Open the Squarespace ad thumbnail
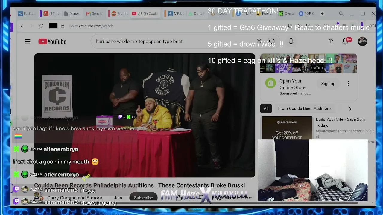Viewport: 383px width, 215px height. pos(287,128)
